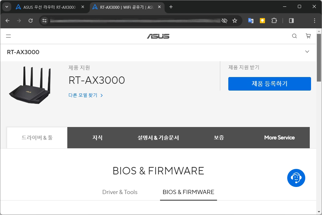
Task: Open the tab search dropdown arrow
Action: click(x=7, y=7)
